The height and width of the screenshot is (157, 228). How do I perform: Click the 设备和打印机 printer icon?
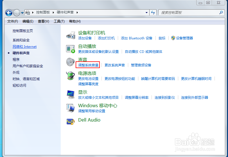click(x=71, y=35)
